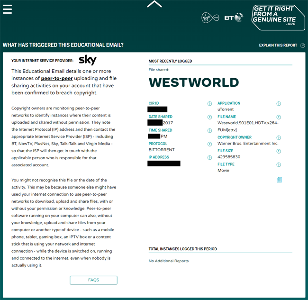Click the COPYRIGHT OWNER label
The image size is (308, 300).
tap(235, 137)
